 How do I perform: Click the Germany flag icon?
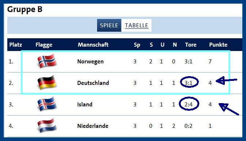(x=47, y=82)
